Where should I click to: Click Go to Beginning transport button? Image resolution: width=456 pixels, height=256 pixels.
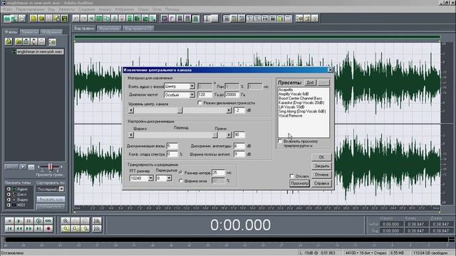tap(9, 229)
